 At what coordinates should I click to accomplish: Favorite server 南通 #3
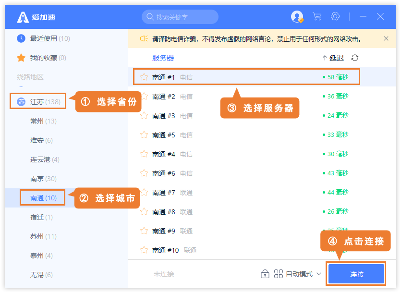(x=144, y=116)
